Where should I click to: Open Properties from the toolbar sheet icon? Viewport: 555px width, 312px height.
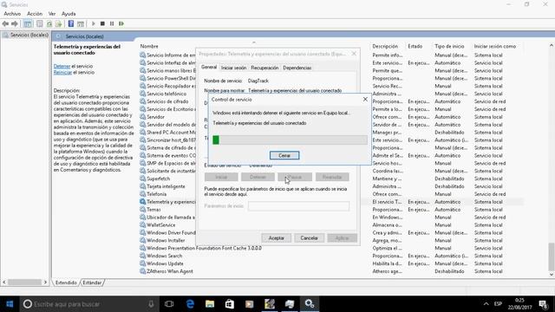pos(40,23)
